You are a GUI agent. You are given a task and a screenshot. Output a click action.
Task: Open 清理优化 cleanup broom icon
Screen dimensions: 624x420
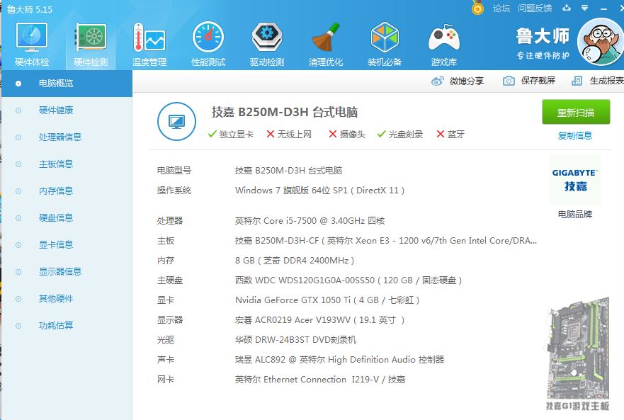click(x=326, y=44)
